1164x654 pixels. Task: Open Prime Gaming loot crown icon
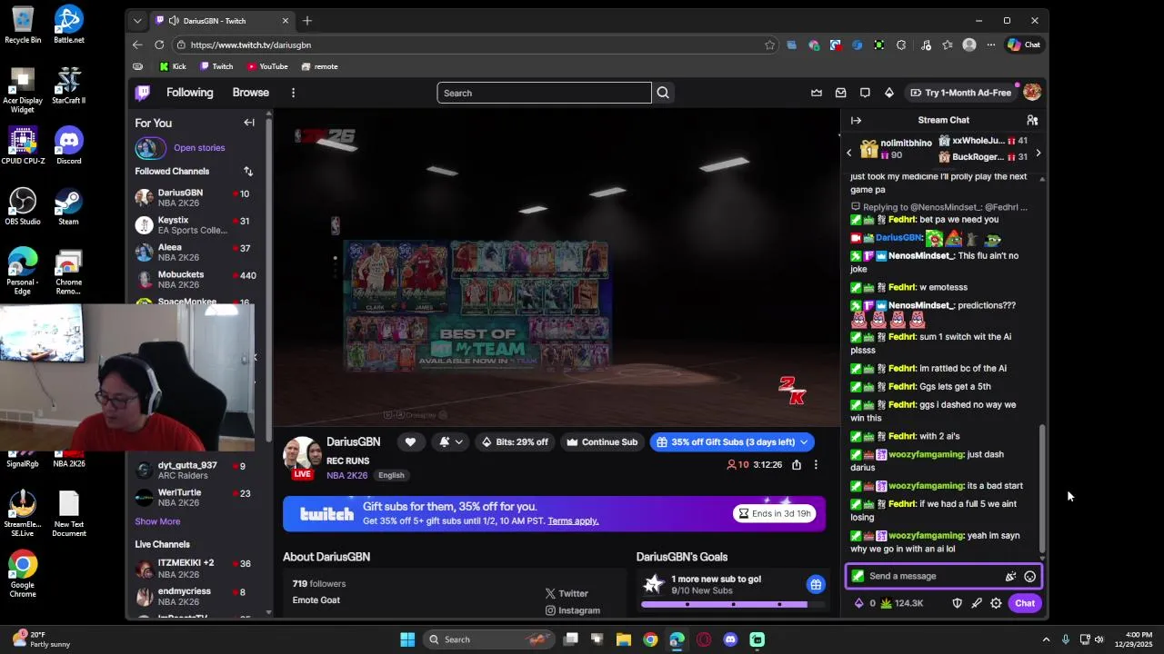(x=817, y=93)
